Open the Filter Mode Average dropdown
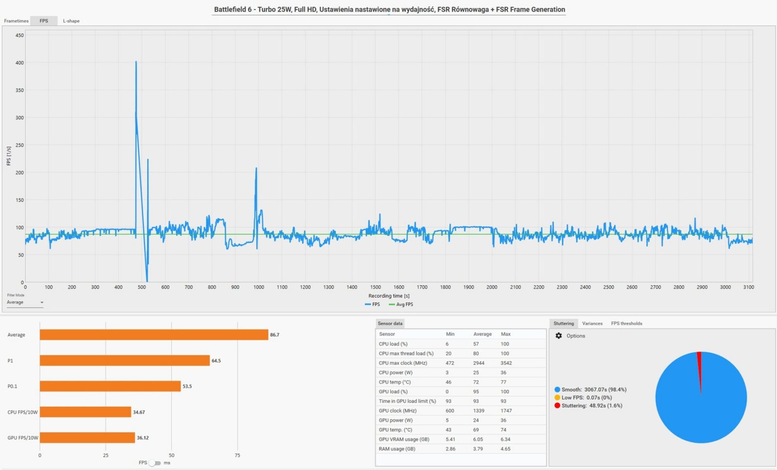This screenshot has width=777, height=470. click(x=25, y=302)
